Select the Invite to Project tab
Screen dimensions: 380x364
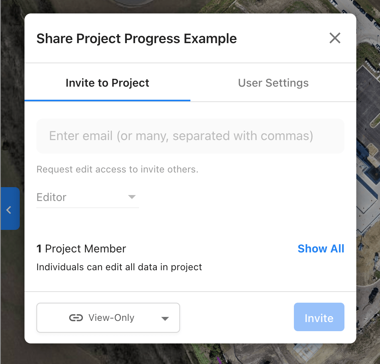click(107, 83)
